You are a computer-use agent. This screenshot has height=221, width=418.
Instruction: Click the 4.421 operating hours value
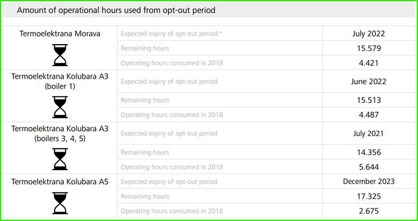[x=369, y=63]
